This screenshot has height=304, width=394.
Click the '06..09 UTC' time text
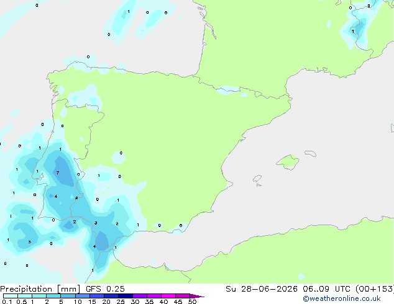pos(327,289)
